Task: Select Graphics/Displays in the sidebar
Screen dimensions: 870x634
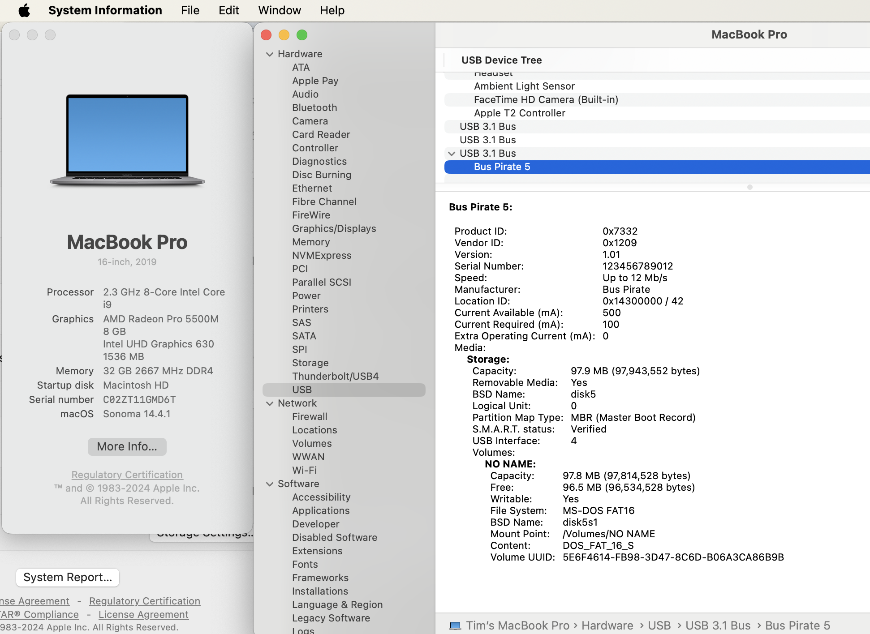Action: click(334, 228)
